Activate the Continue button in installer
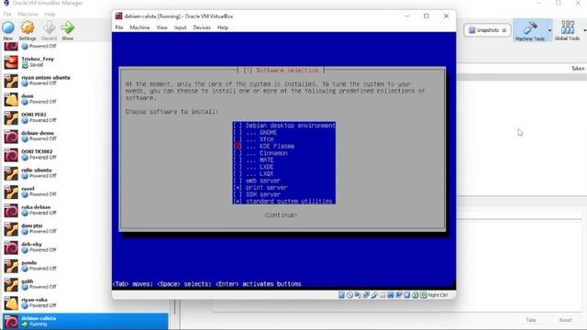This screenshot has width=587, height=330. coord(281,215)
